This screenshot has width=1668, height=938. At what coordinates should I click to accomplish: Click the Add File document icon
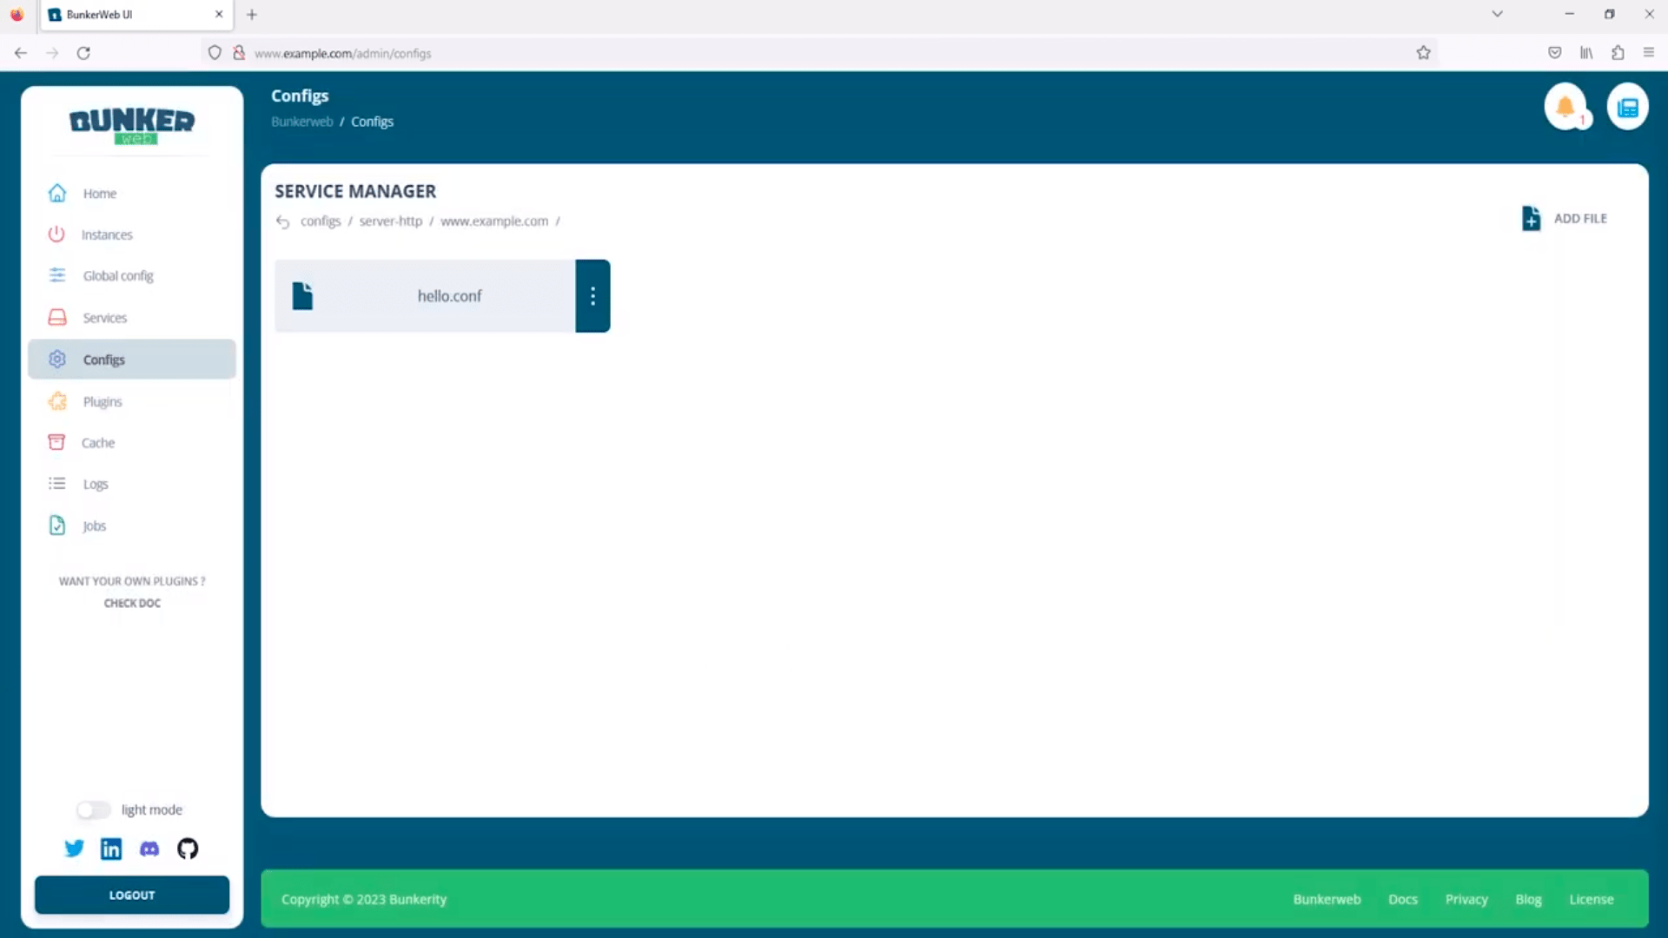pyautogui.click(x=1531, y=218)
